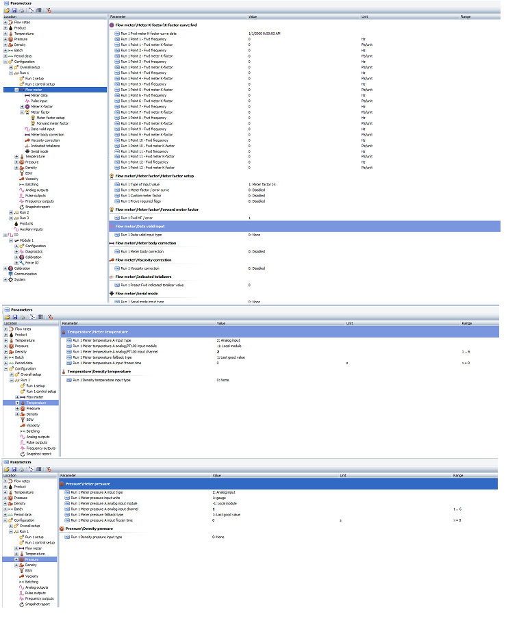This screenshot has height=623, width=506.
Task: Click the BSW funnel icon in top window tree
Action: (x=22, y=173)
